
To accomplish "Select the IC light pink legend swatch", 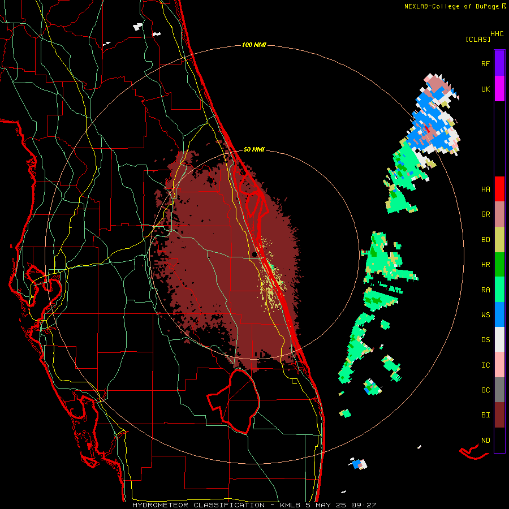I will (499, 365).
